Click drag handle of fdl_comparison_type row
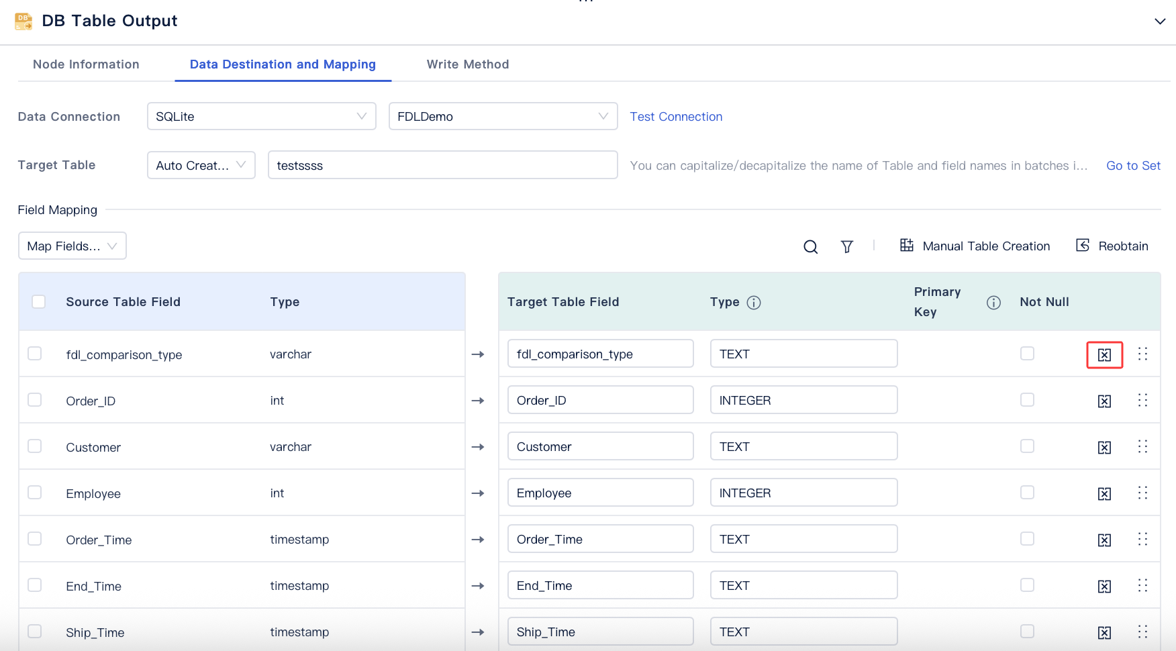 [x=1142, y=354]
